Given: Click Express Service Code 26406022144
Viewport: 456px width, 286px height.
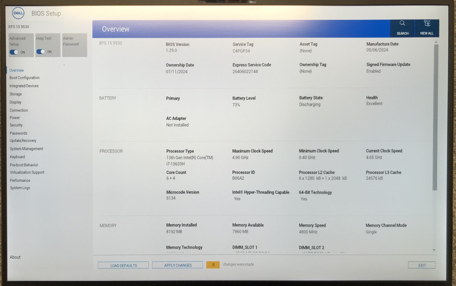Looking at the screenshot, I should pos(245,71).
